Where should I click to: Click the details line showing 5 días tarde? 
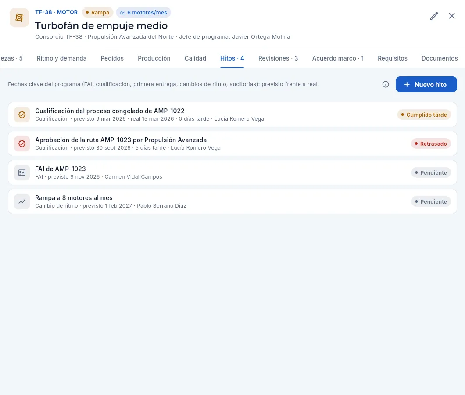point(128,148)
